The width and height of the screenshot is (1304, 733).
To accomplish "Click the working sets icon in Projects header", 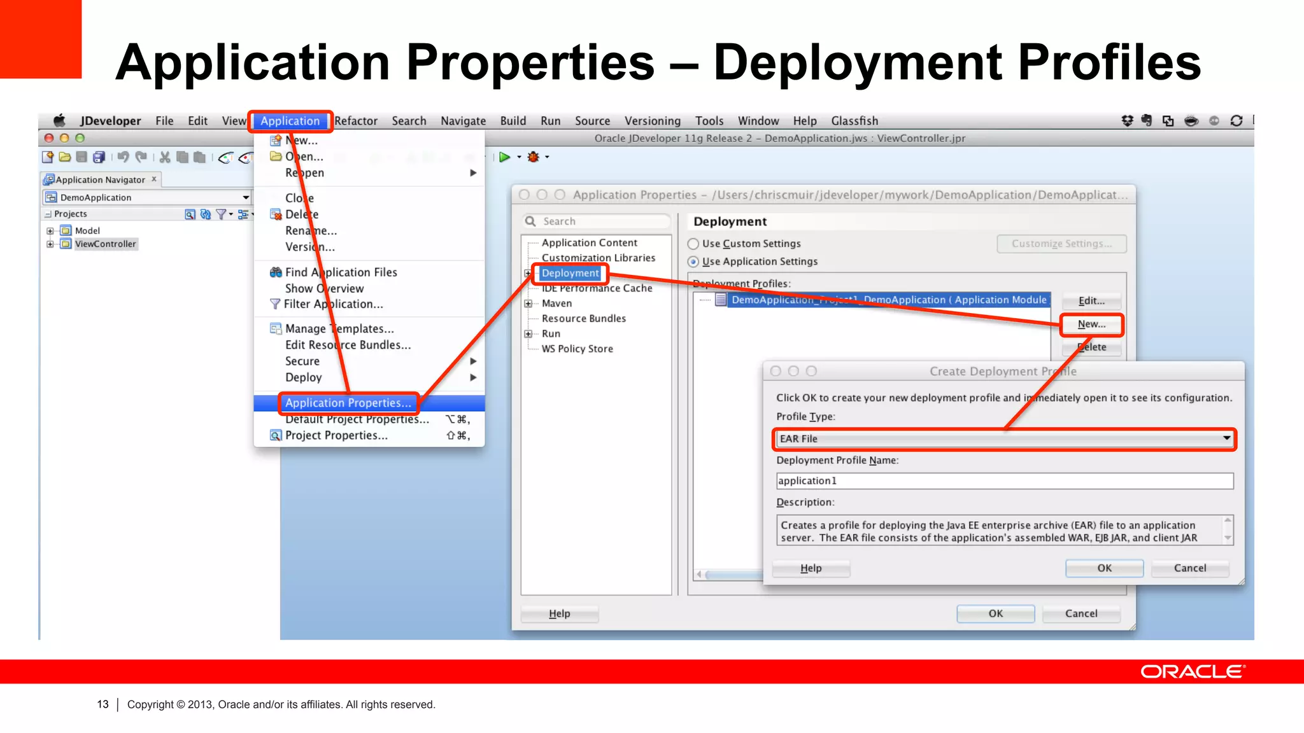I will [x=243, y=214].
